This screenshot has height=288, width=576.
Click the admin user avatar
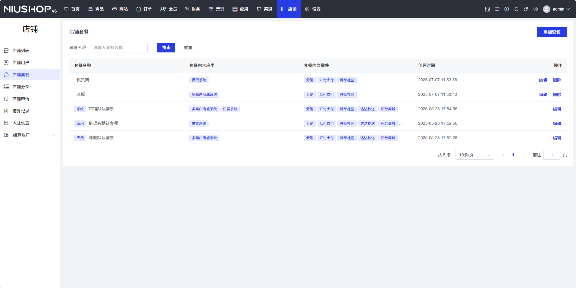click(x=546, y=9)
